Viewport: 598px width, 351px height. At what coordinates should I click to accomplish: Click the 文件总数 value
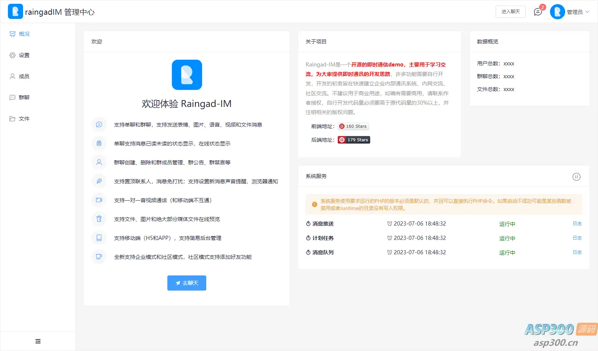coord(509,89)
